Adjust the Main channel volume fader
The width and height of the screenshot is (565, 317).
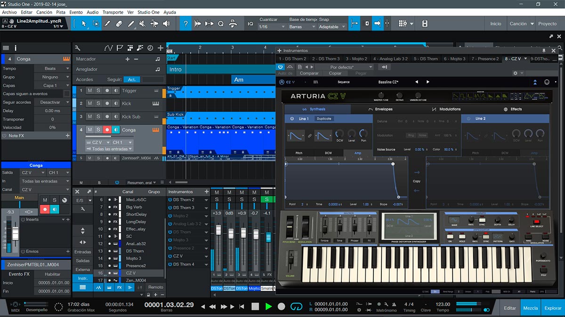pyautogui.click(x=15, y=233)
